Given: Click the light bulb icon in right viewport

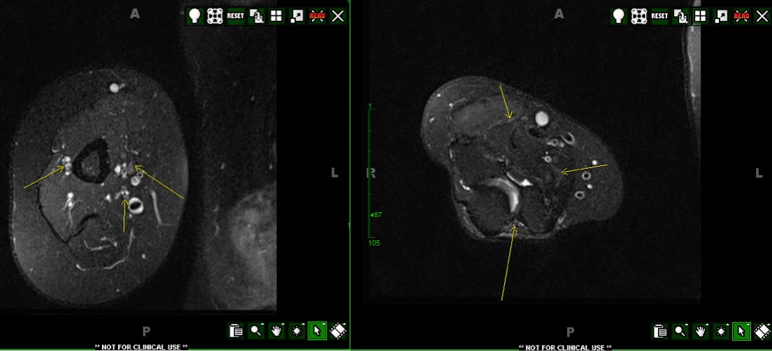Looking at the screenshot, I should 620,16.
